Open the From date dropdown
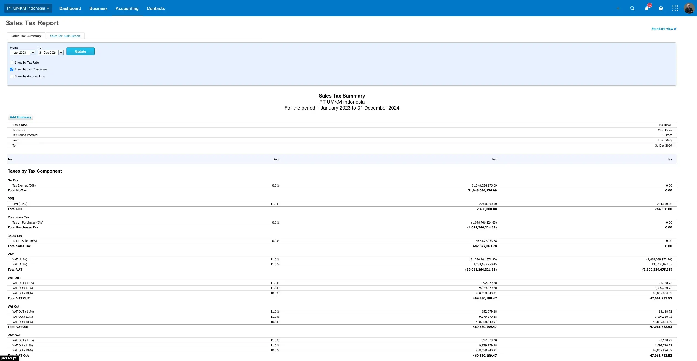The width and height of the screenshot is (697, 361). pos(33,53)
